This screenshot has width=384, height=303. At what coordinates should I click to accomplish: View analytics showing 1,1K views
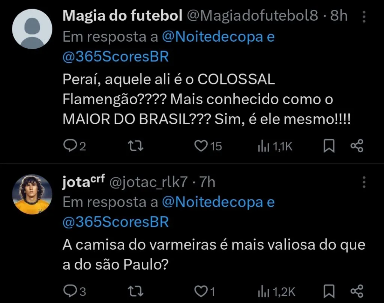[265, 145]
